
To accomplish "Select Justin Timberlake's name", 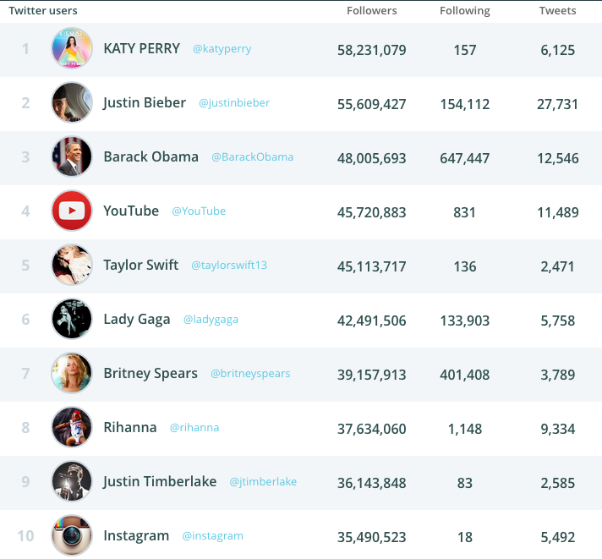I will pos(160,481).
